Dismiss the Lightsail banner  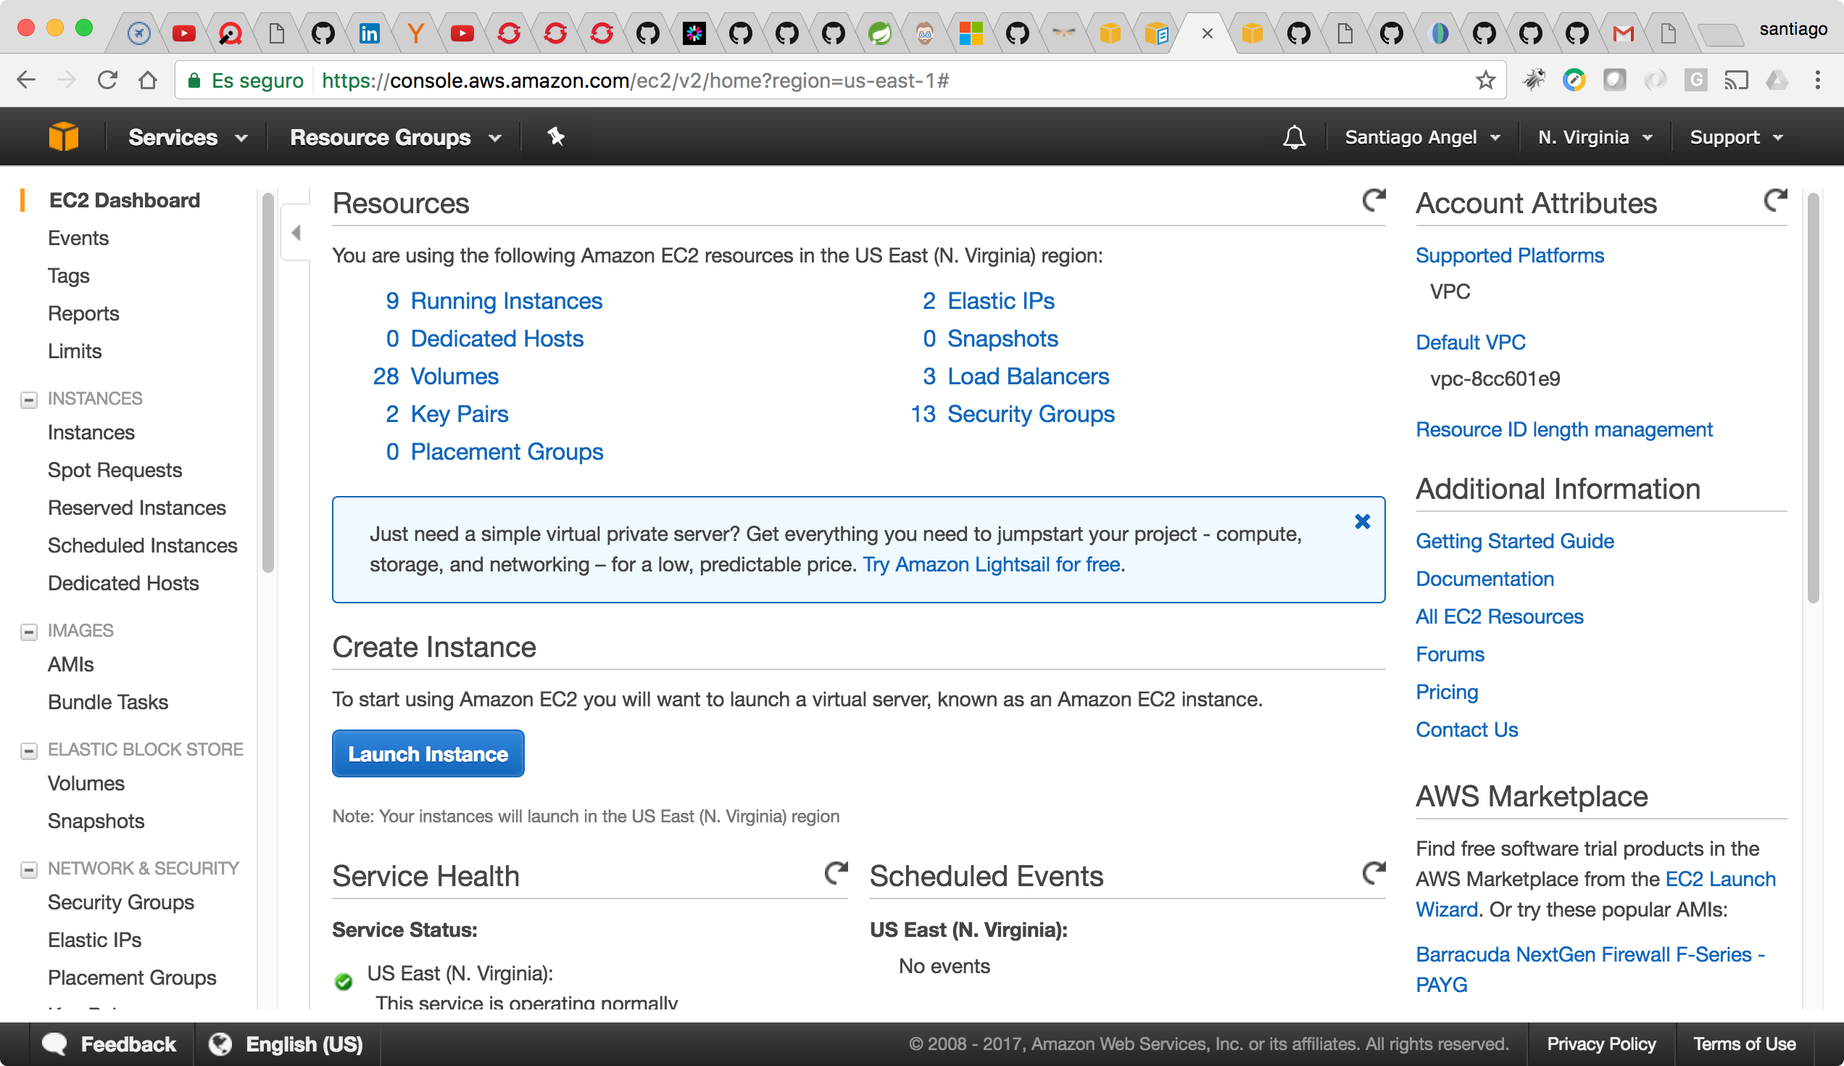click(1362, 521)
